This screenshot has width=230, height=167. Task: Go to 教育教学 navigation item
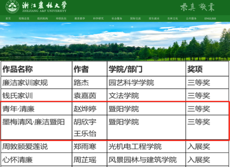pos(80,18)
